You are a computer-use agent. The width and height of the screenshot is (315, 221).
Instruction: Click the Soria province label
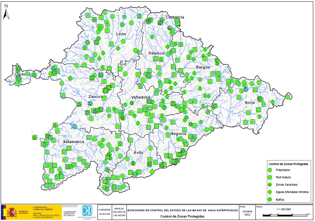(x=250, y=102)
